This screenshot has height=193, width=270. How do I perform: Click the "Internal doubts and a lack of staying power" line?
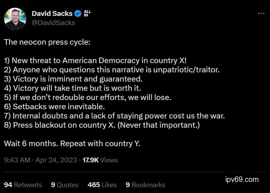tap(115, 116)
